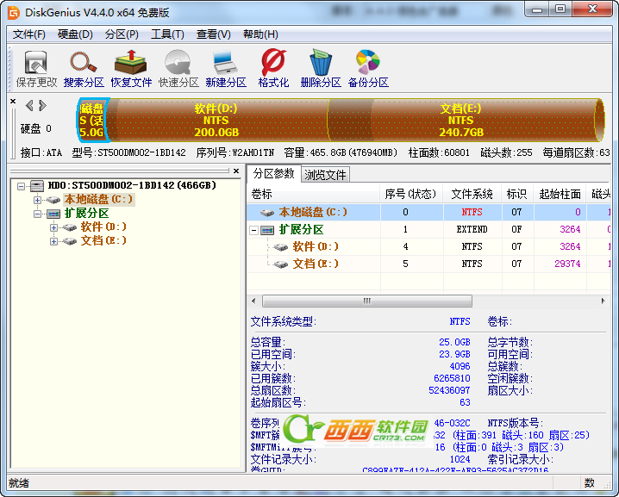Go to previous disk with left arrow
Image resolution: width=619 pixels, height=497 pixels.
coord(29,106)
